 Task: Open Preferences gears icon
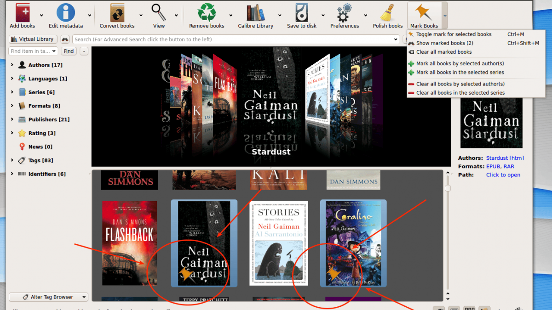click(344, 12)
